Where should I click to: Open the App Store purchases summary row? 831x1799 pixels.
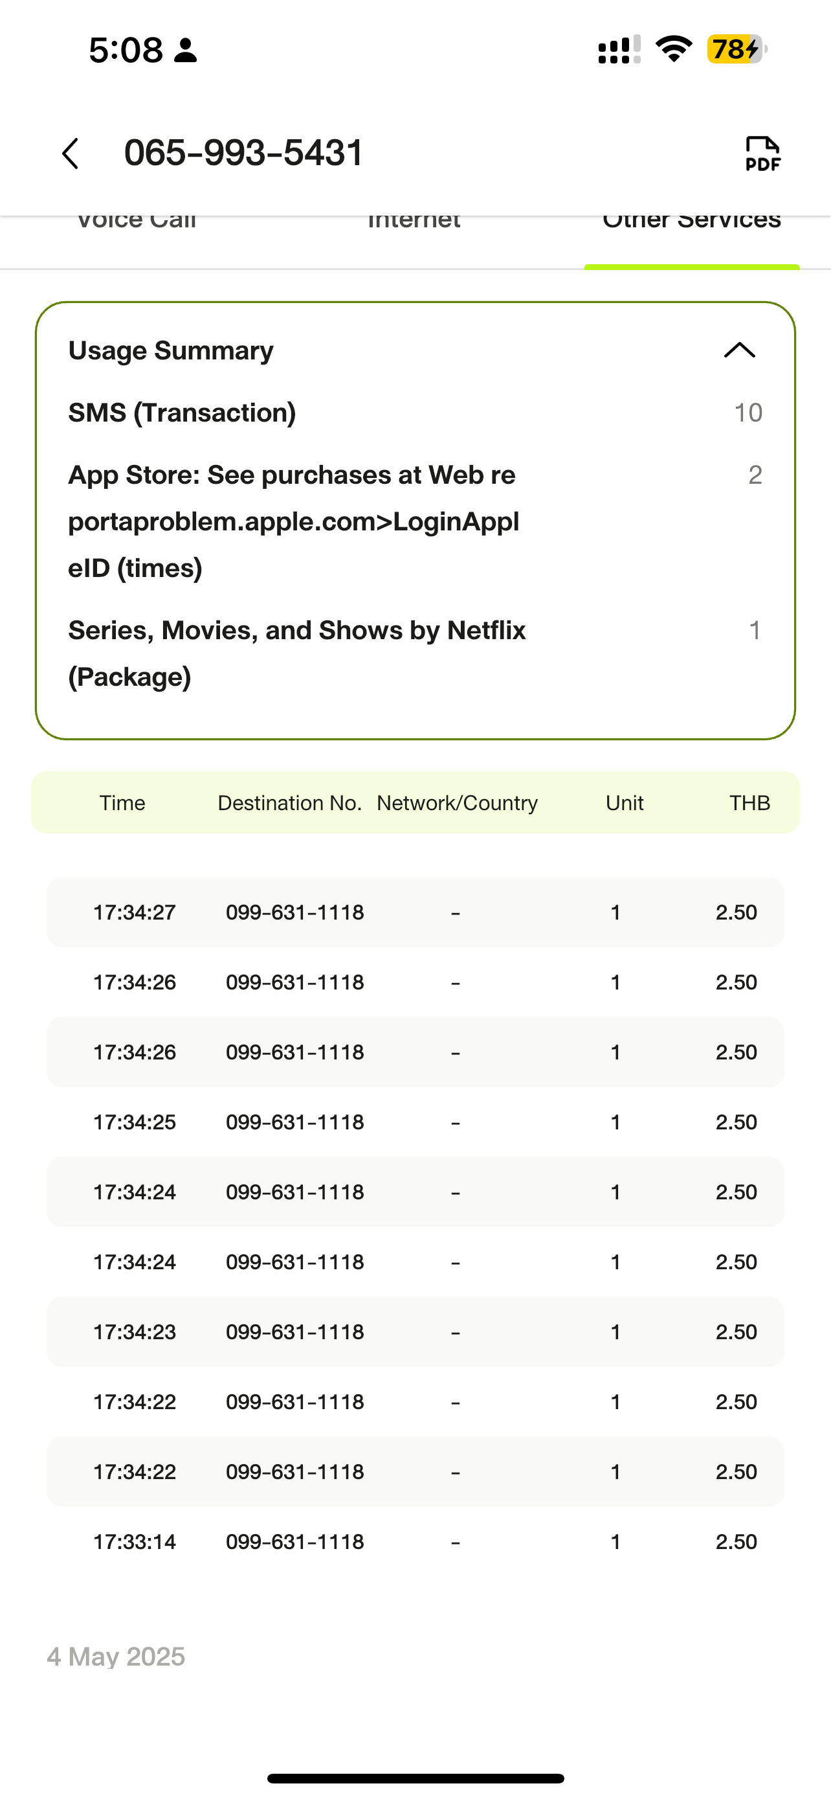[415, 522]
